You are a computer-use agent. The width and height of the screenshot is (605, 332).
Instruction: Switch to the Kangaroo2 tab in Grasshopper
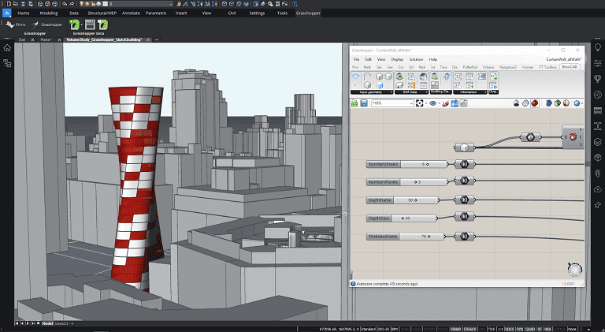[508, 67]
